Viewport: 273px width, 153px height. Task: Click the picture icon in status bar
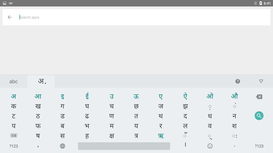[x=5, y=3]
